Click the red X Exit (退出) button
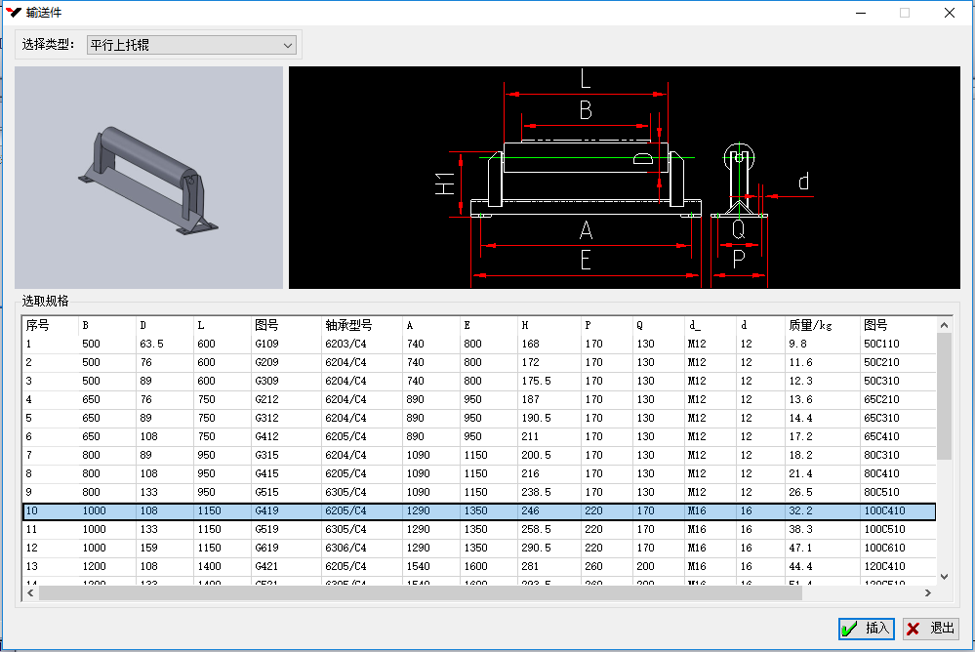This screenshot has width=975, height=652. coord(930,628)
